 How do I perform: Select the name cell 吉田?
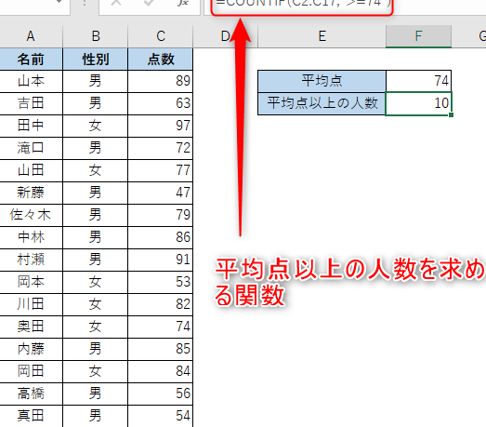coord(31,103)
